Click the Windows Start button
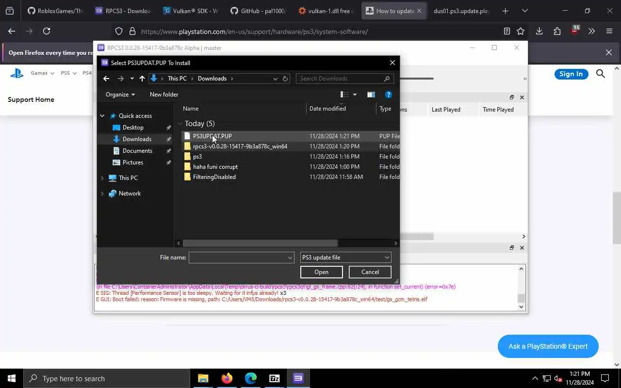This screenshot has width=621, height=388. [x=12, y=378]
